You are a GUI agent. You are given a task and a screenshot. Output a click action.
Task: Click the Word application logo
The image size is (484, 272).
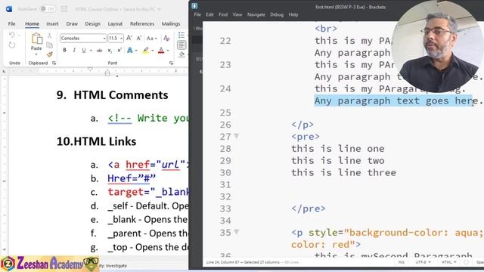(9, 9)
